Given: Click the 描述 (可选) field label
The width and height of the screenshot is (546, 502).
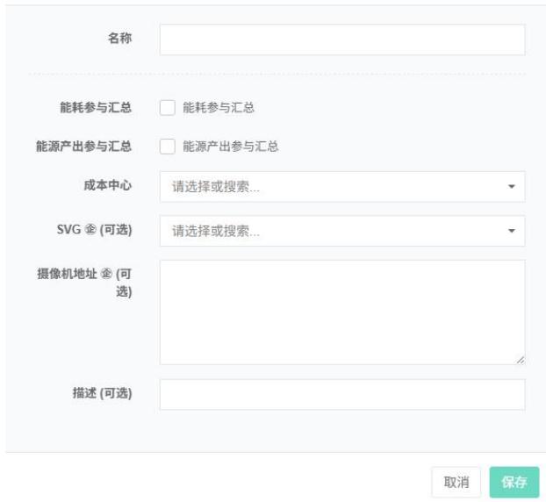Looking at the screenshot, I should click(101, 392).
